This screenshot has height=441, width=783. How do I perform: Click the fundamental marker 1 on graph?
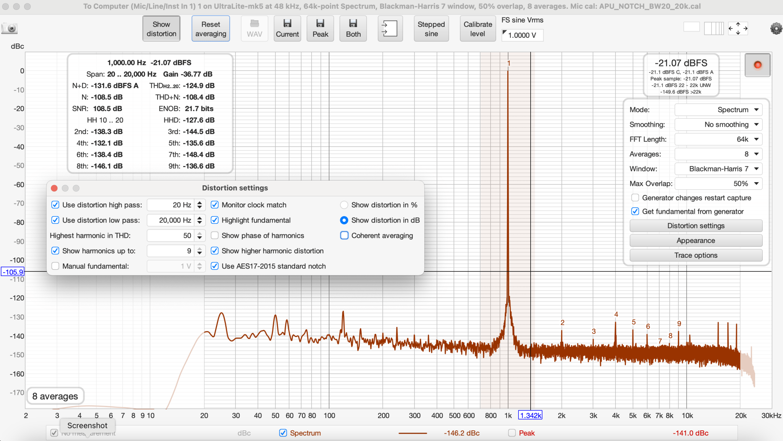click(x=508, y=63)
